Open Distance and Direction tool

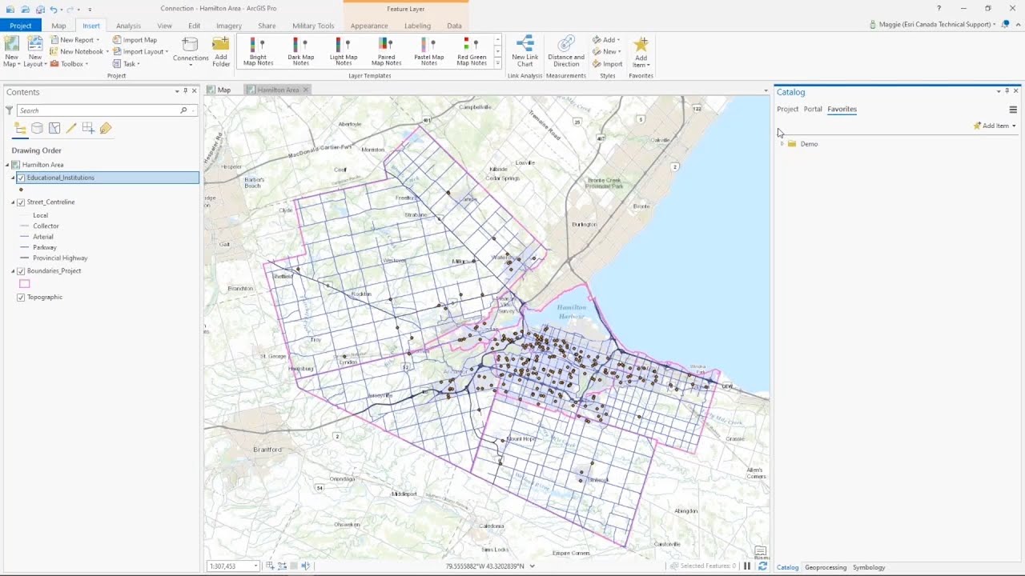click(x=566, y=51)
